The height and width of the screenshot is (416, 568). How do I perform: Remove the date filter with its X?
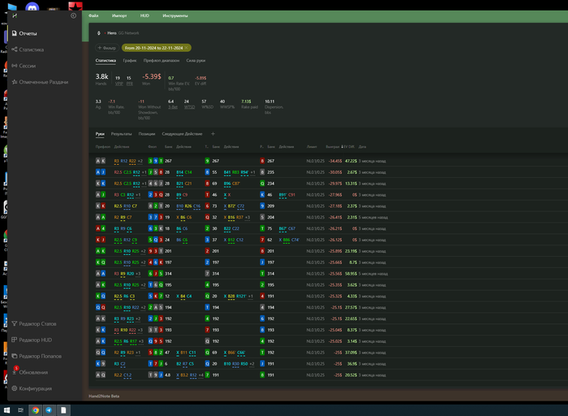coord(186,48)
